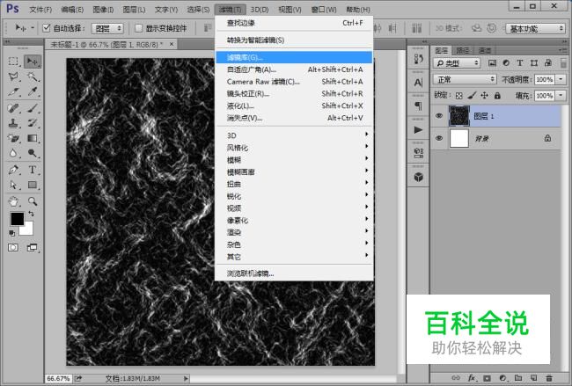The height and width of the screenshot is (386, 572).
Task: Open the 正常 blend mode dropdown
Action: [465, 79]
